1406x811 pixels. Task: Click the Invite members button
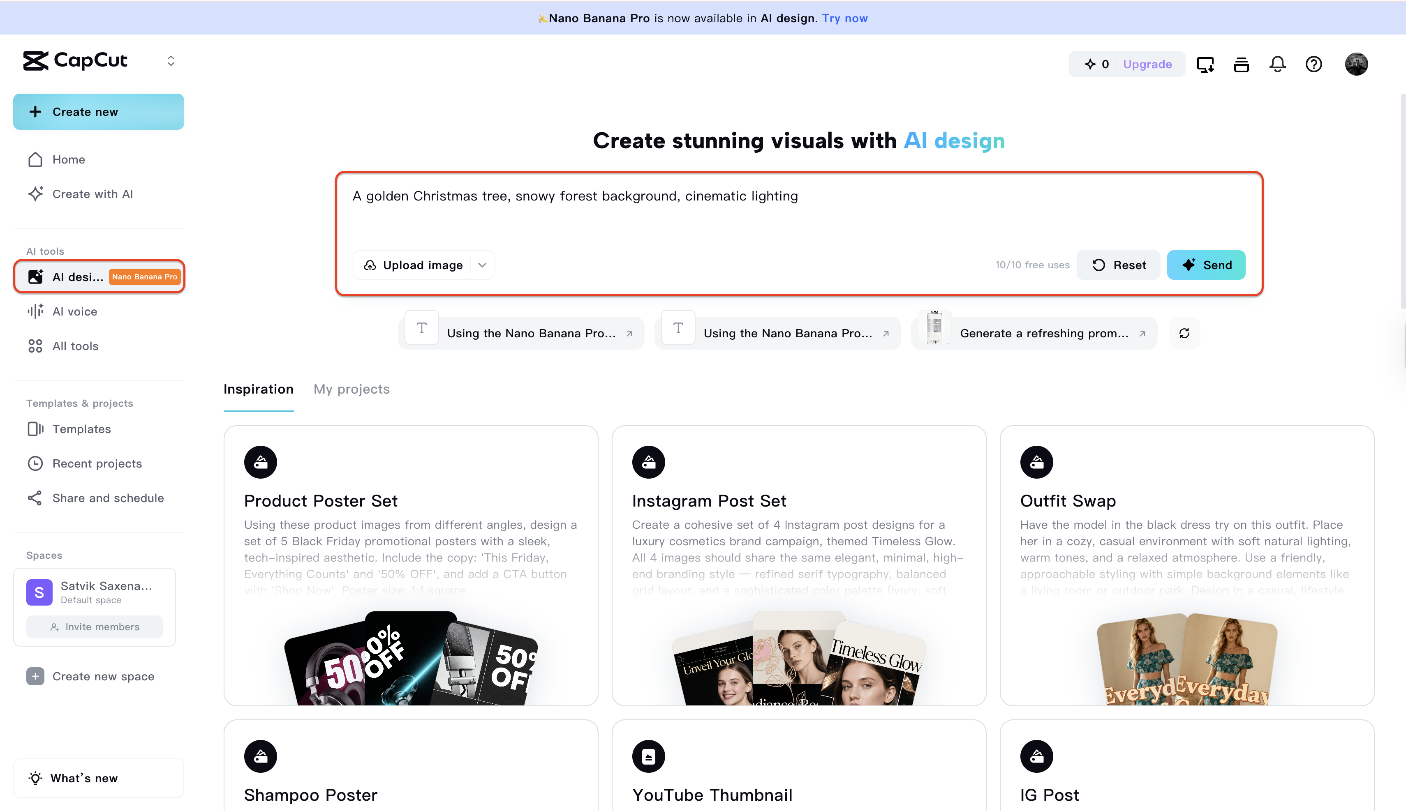pos(94,627)
